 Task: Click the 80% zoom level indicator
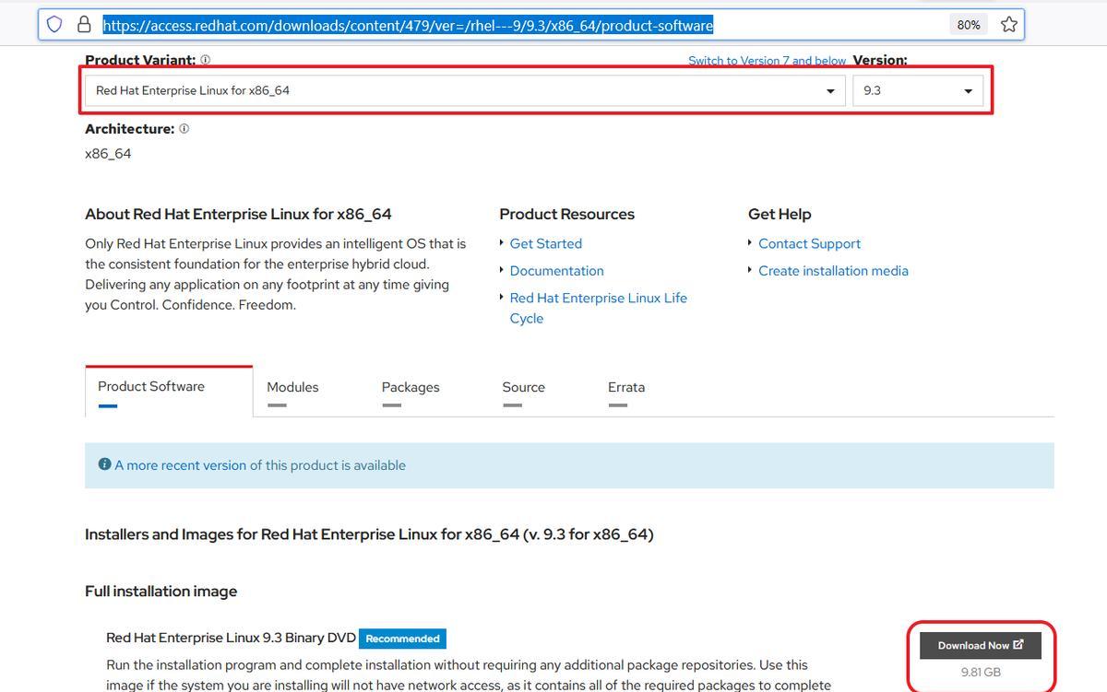point(969,25)
